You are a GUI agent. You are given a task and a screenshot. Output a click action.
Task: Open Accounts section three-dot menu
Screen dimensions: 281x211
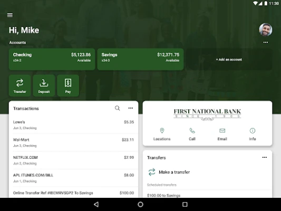266,42
